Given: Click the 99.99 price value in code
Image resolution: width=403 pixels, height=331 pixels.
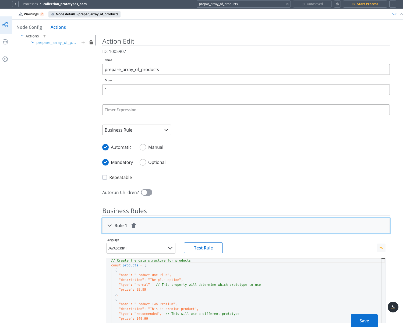Looking at the screenshot, I should (141, 290).
